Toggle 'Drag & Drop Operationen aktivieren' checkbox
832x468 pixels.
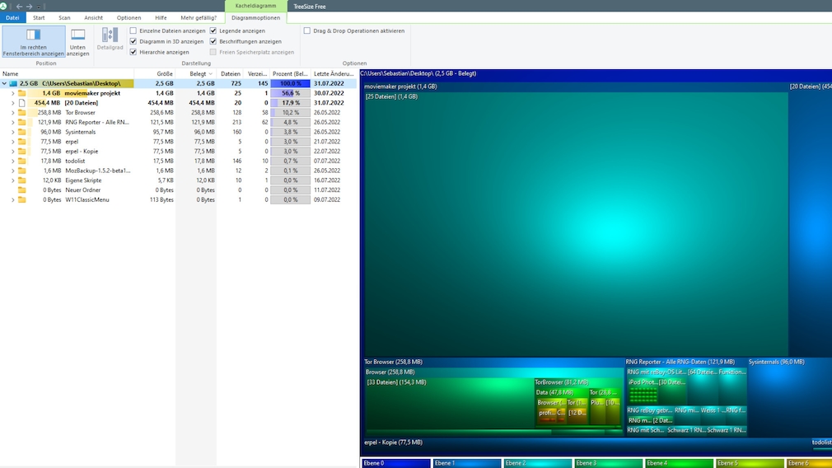coord(307,30)
